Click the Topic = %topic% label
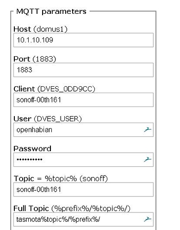The image size is (180, 230). click(45, 178)
